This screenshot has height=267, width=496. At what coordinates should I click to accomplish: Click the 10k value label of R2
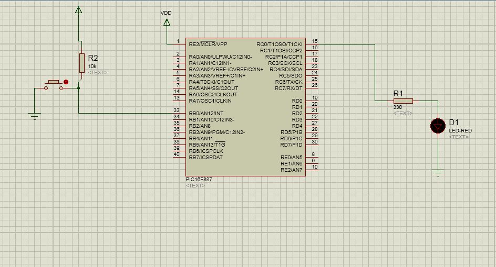pos(92,66)
